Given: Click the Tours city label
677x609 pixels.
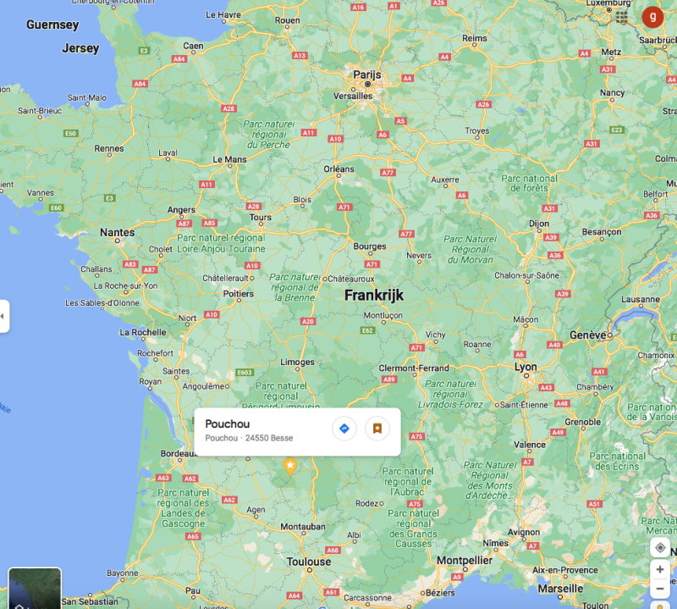Looking at the screenshot, I should [261, 218].
